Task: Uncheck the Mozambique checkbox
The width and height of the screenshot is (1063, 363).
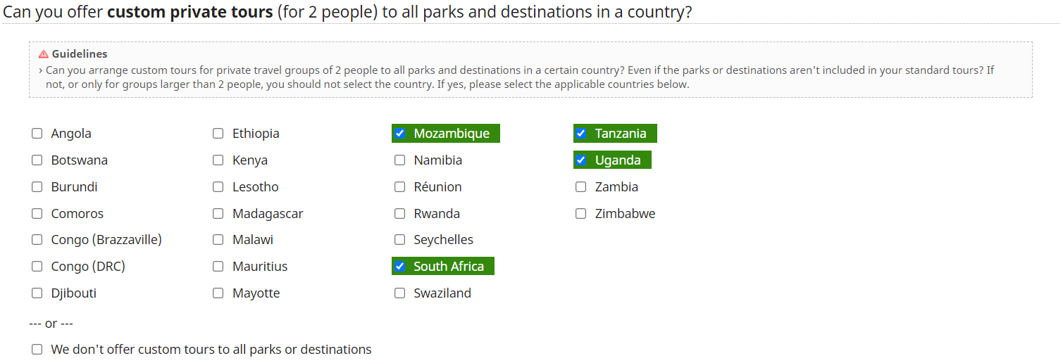Action: coord(400,134)
